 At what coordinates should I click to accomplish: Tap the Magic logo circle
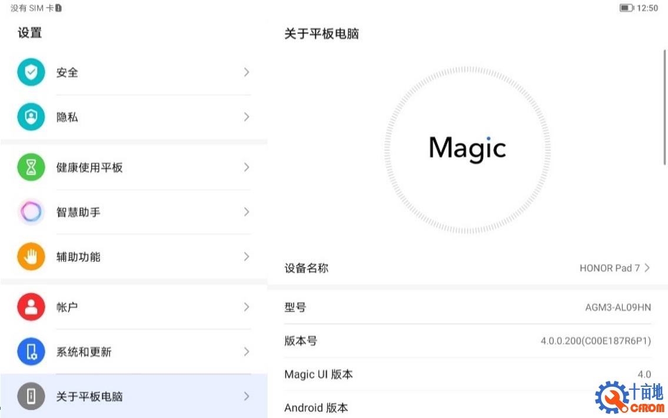point(467,150)
